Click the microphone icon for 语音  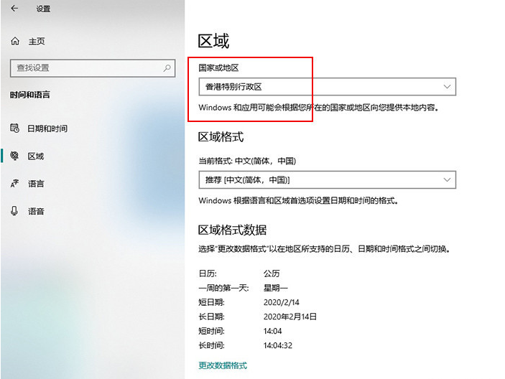[x=14, y=211]
